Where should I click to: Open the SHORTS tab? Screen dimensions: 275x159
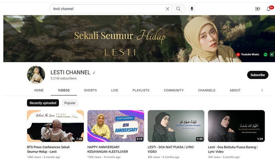90,90
